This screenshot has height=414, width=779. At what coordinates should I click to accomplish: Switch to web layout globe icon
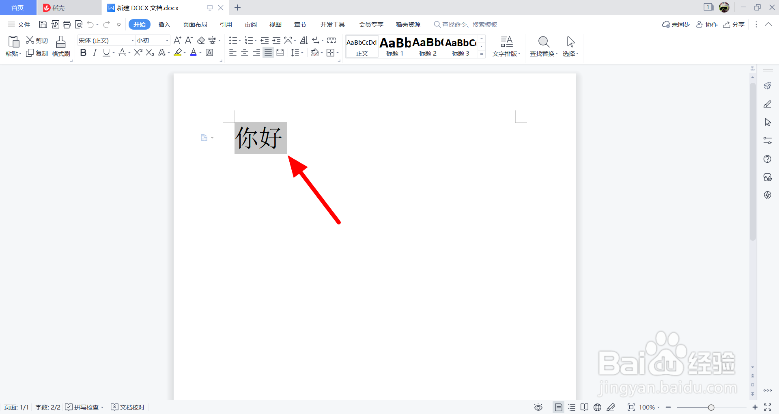(x=598, y=407)
